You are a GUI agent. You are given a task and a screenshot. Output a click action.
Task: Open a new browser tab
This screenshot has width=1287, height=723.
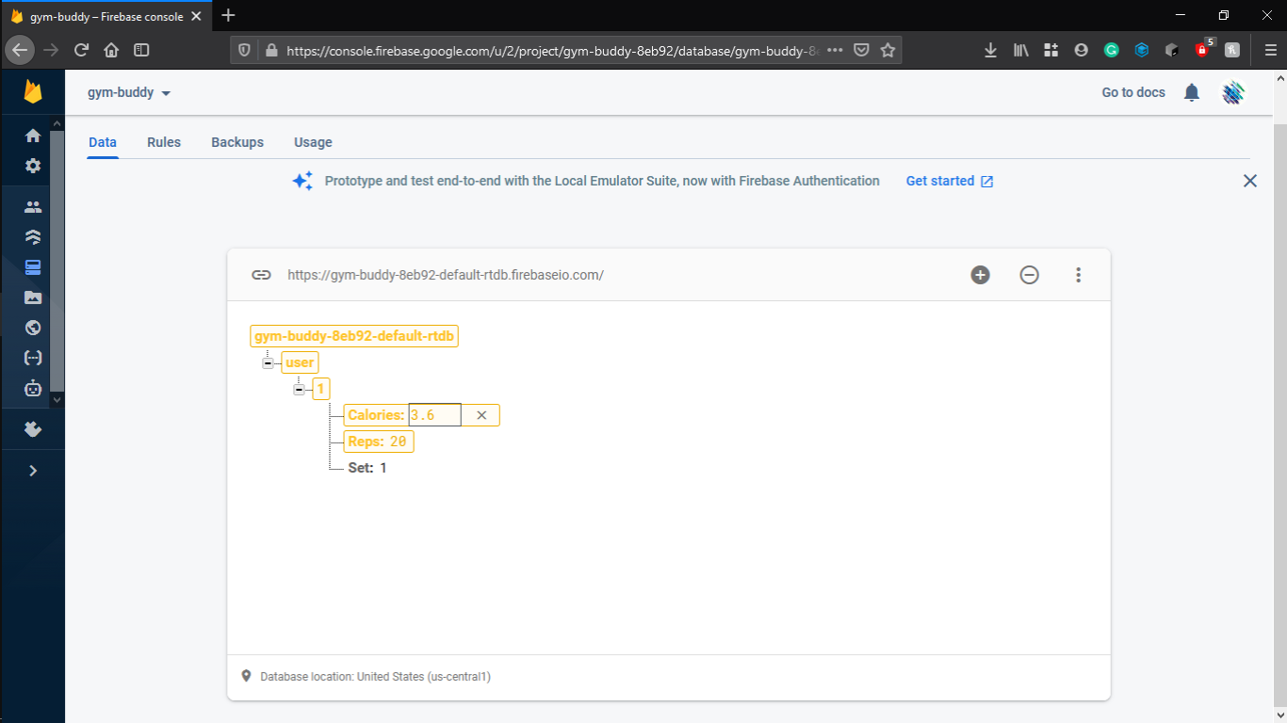point(228,15)
